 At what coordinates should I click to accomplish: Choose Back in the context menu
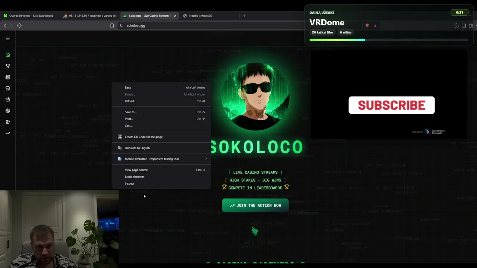pos(161,87)
